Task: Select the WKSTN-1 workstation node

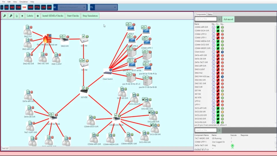Action: (147, 55)
